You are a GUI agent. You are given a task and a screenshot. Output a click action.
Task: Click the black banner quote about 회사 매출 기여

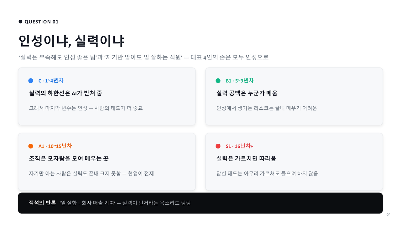pos(125,203)
